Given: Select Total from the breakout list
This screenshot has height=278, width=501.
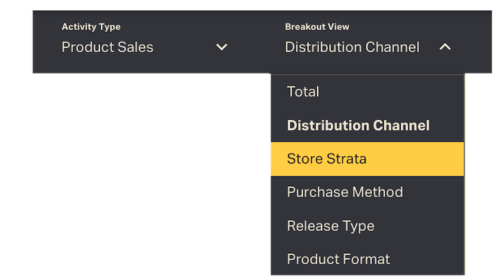Looking at the screenshot, I should pos(303,92).
